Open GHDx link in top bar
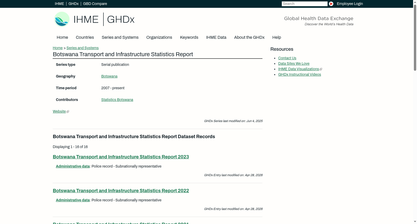The image size is (417, 224). click(73, 4)
